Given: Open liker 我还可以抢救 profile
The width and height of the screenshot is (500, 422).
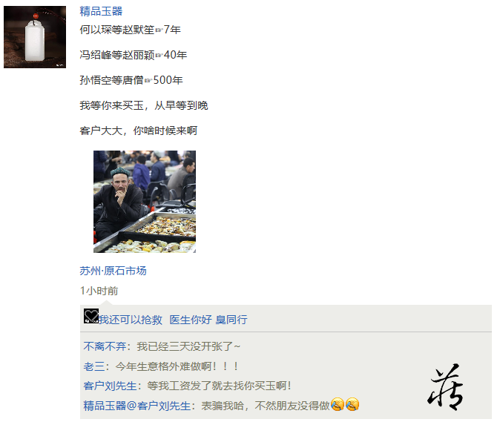Looking at the screenshot, I should pos(131,320).
